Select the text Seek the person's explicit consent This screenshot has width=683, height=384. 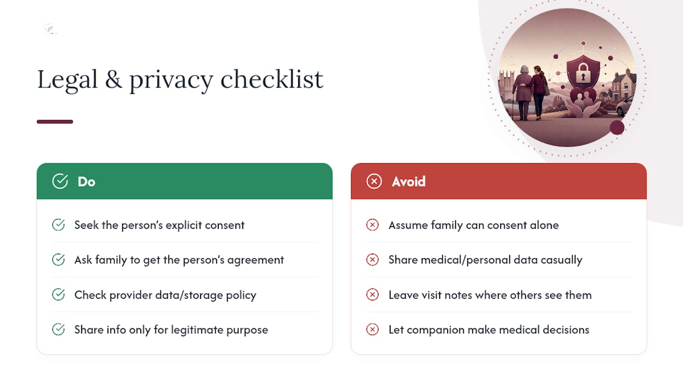[x=160, y=225]
